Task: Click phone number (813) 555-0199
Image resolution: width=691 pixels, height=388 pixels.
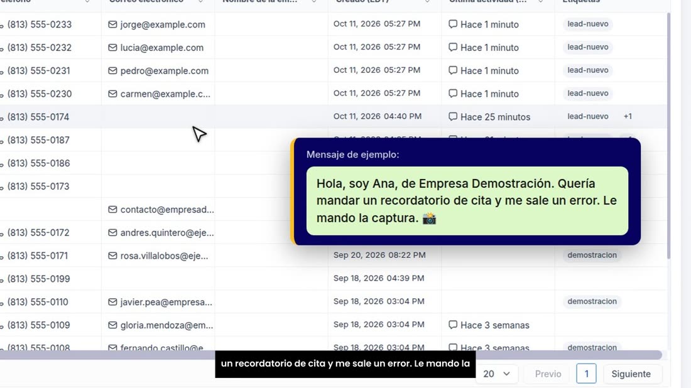Action: (38, 279)
